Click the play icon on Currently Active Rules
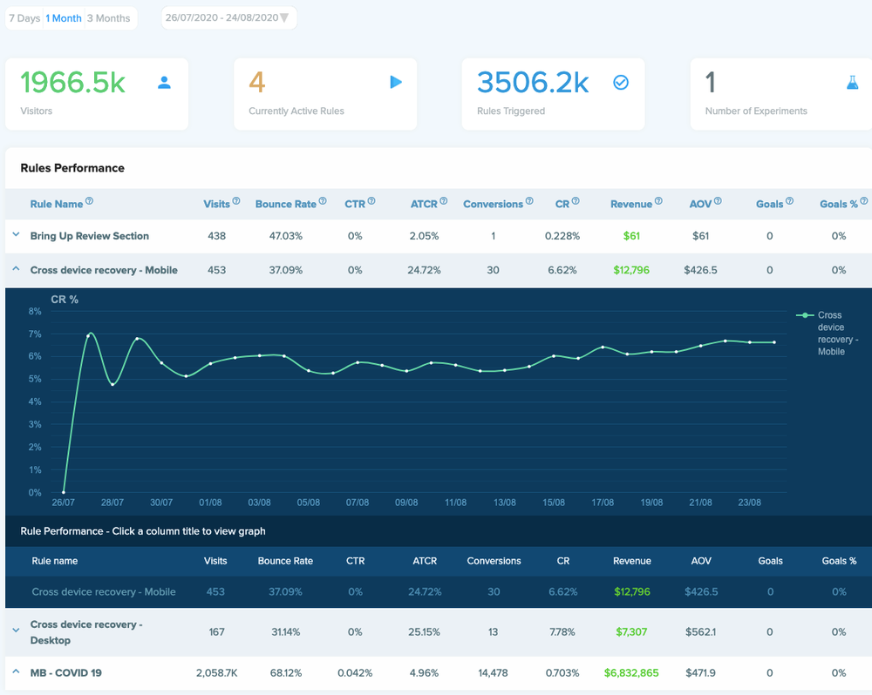Screen dimensions: 872x695 click(396, 82)
